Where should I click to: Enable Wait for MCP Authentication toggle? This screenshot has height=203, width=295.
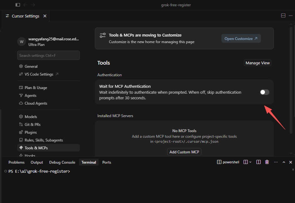[265, 92]
